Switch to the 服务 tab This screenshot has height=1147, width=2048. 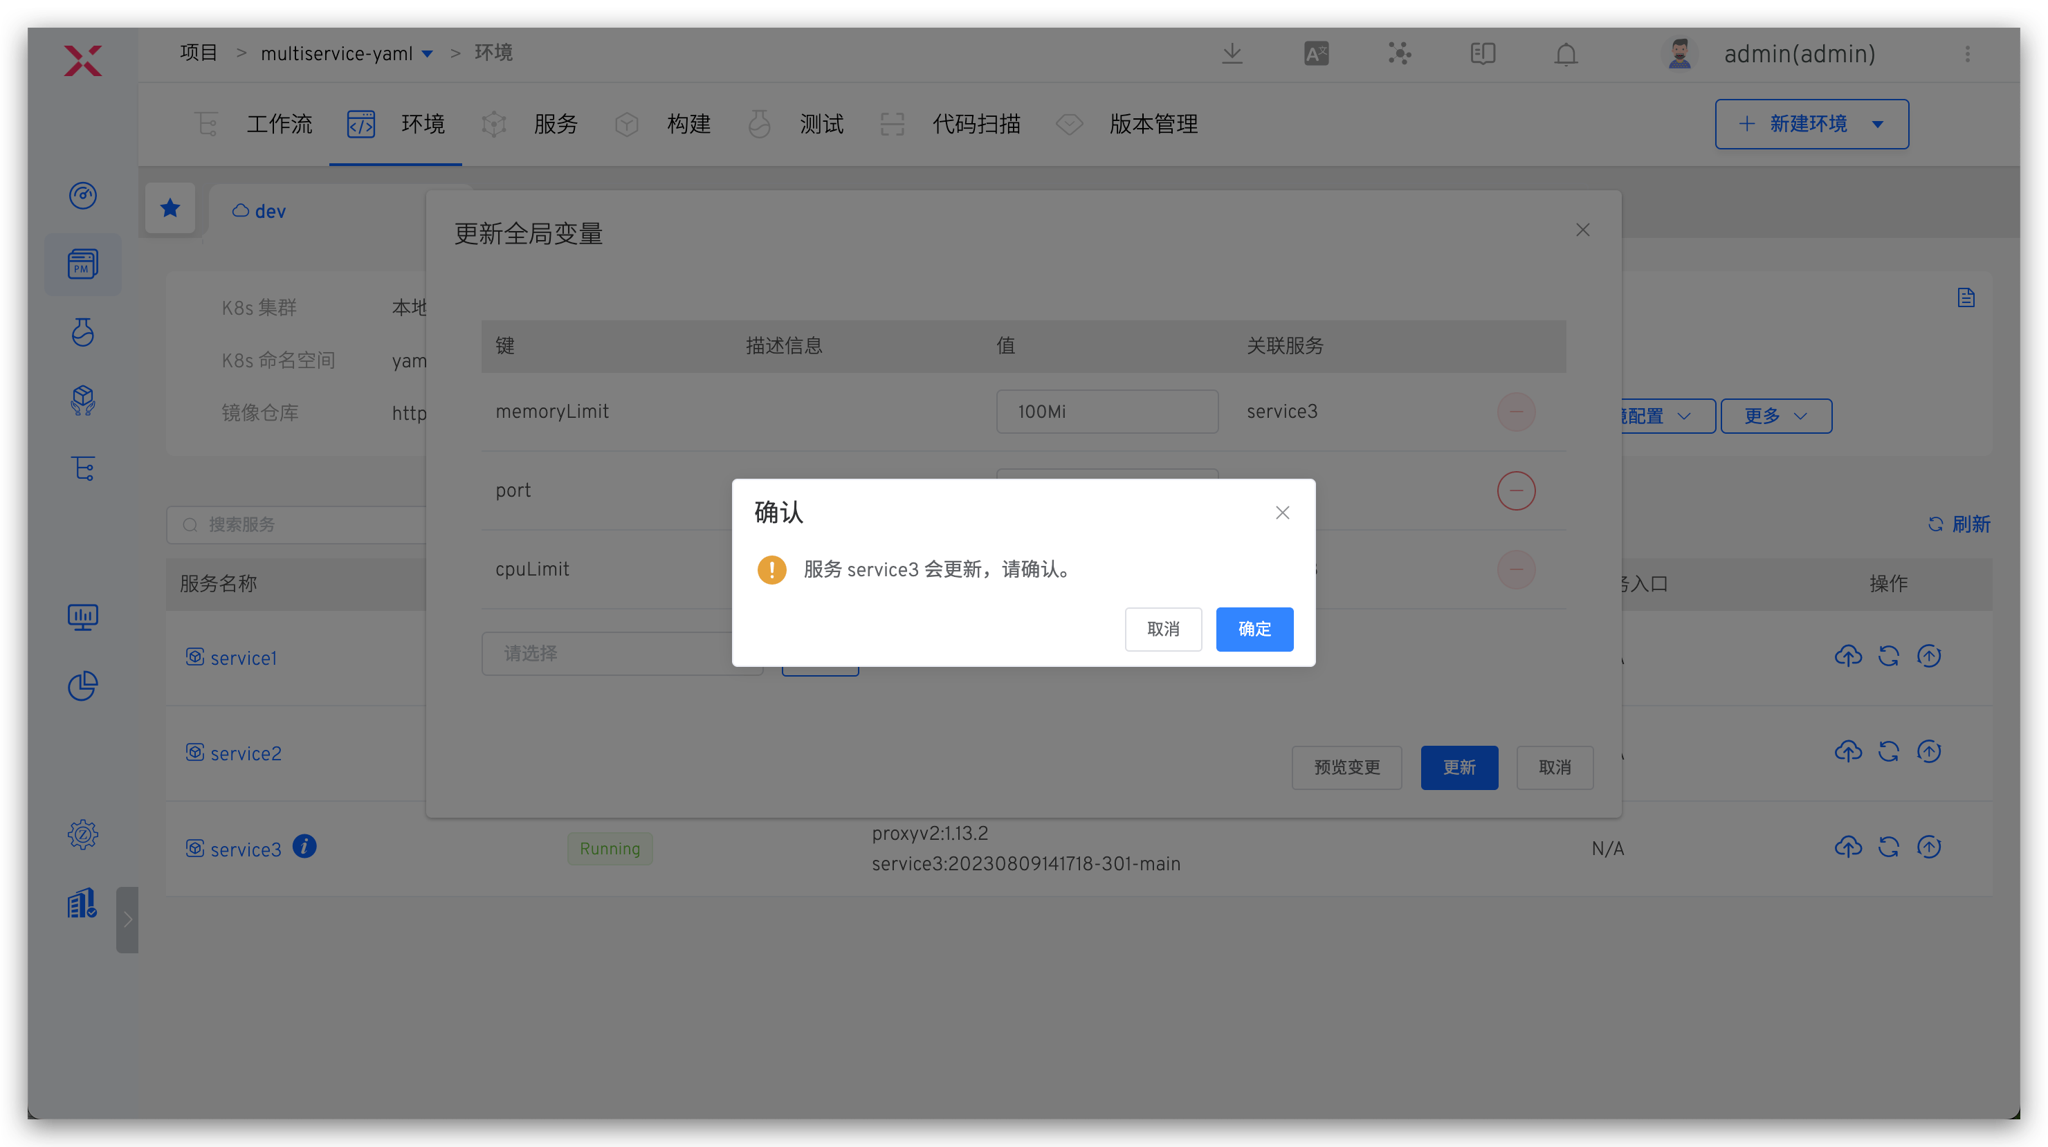(x=555, y=124)
